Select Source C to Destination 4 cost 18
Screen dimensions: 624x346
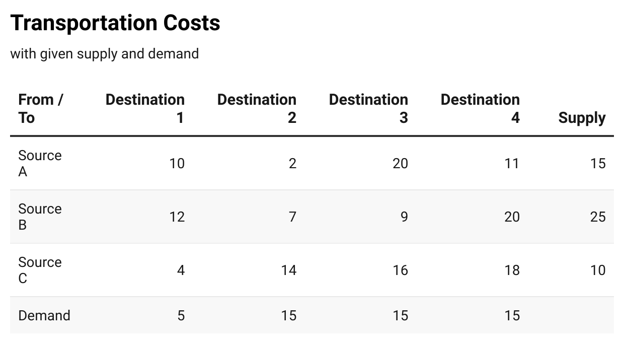coord(512,270)
